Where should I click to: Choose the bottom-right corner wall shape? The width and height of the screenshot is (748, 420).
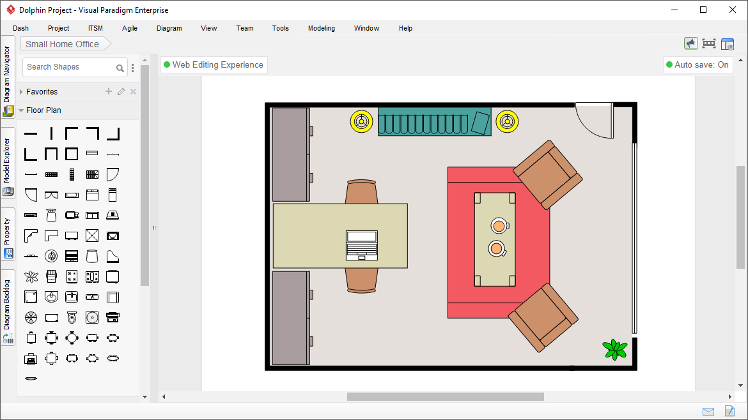[x=113, y=134]
